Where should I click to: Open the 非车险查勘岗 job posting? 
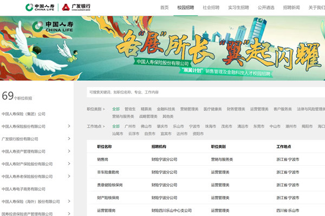coord(108,172)
